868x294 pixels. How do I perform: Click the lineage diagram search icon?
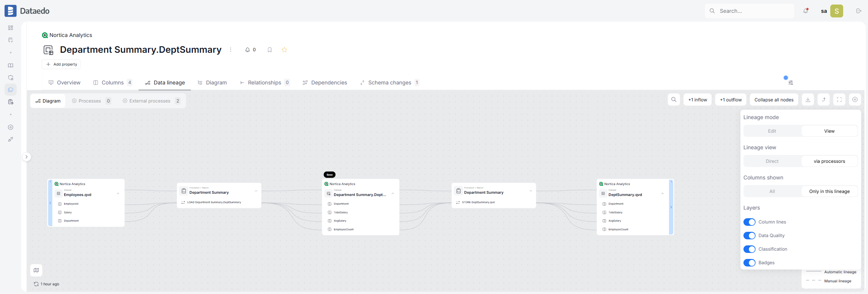(x=674, y=100)
